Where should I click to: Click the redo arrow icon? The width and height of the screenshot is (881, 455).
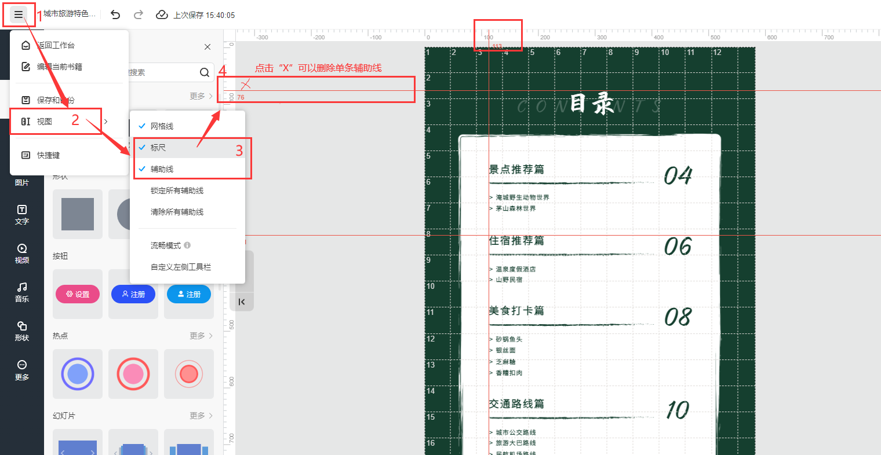(139, 14)
